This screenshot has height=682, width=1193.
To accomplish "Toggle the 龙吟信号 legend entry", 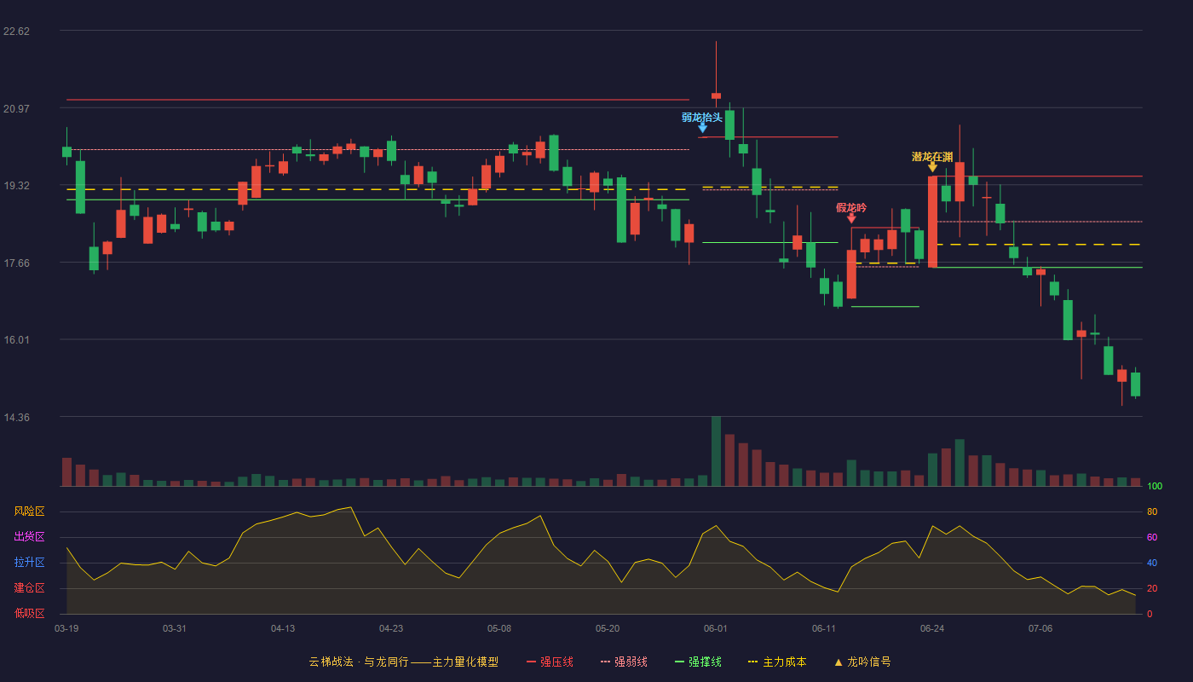I will (862, 662).
